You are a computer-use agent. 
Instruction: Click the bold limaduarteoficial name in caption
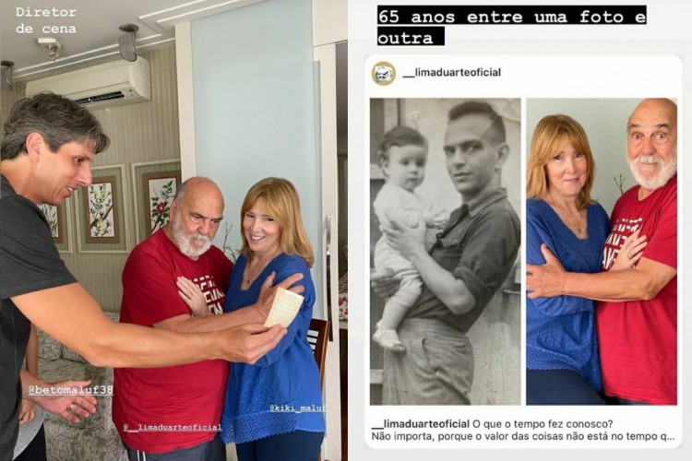[x=421, y=424]
